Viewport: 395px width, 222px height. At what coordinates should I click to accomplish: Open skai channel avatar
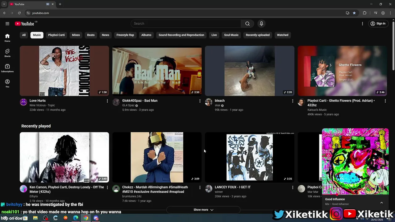(209, 102)
